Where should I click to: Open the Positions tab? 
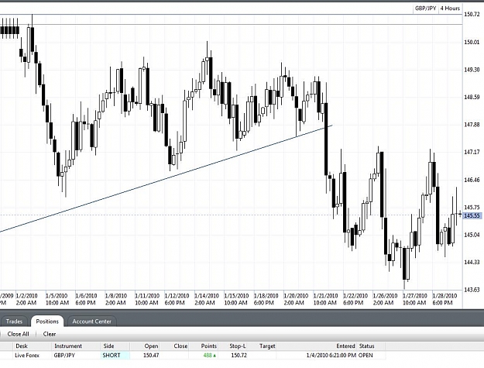(x=47, y=322)
